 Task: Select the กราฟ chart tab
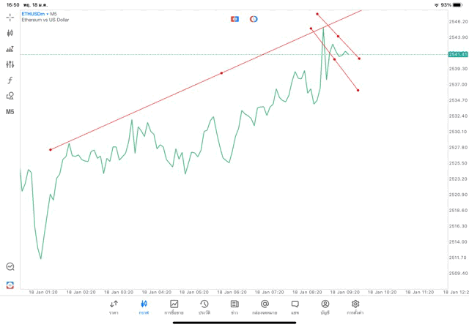click(x=144, y=307)
